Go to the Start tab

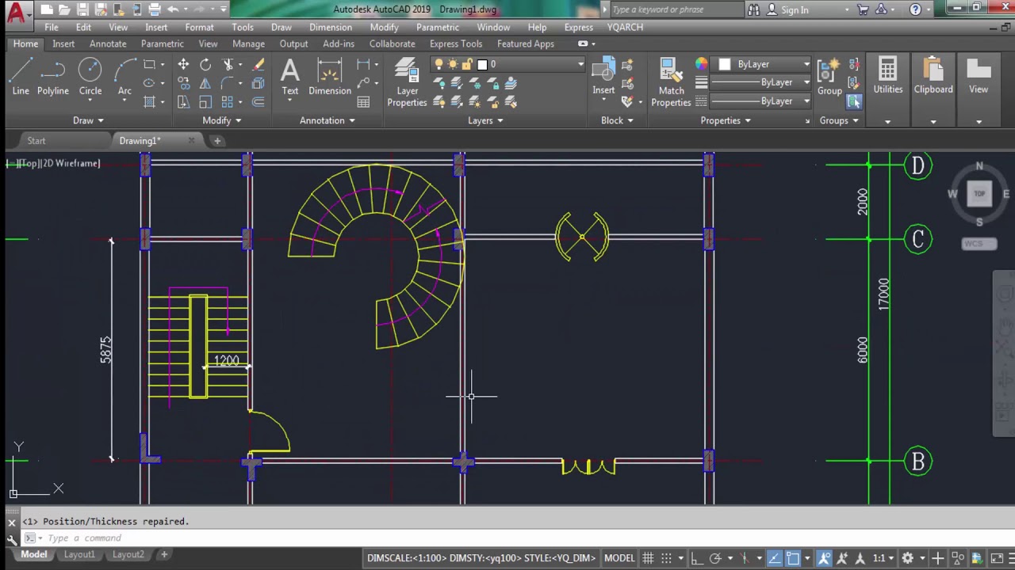(x=36, y=141)
